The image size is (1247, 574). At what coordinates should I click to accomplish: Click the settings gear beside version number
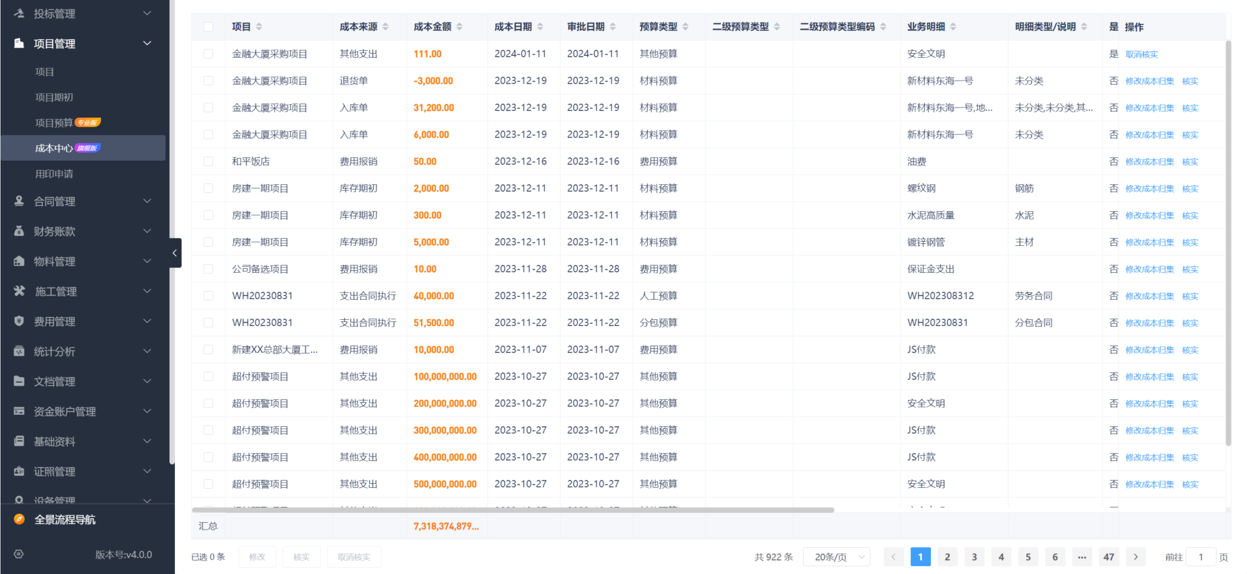(x=19, y=555)
